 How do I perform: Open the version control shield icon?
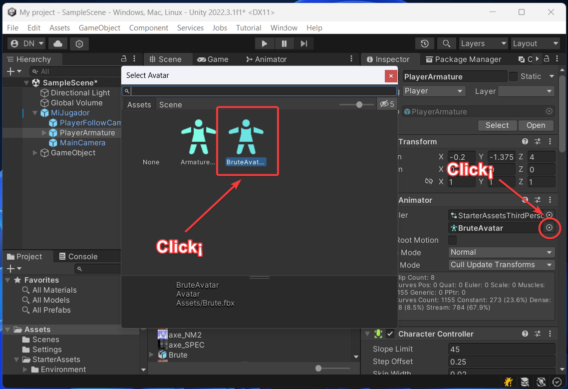point(79,44)
